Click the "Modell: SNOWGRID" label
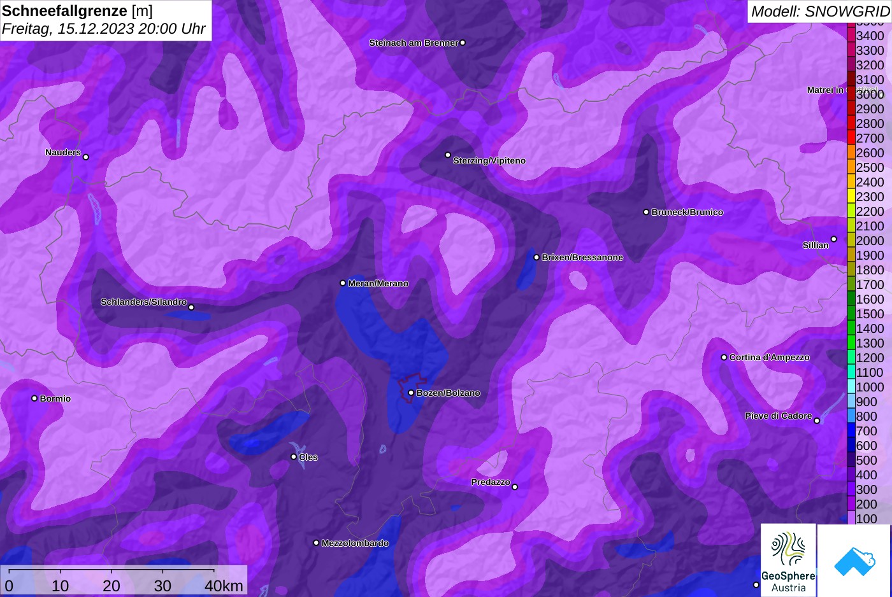Screen dimensions: 892x597 [x=820, y=11]
